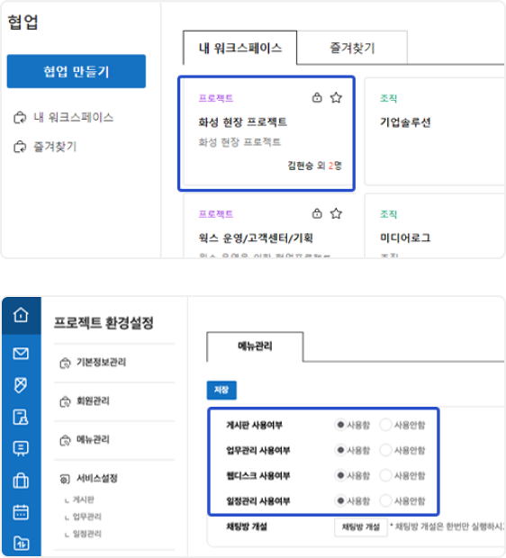Screen dimensions: 506x558
Task: Open the 화성 현장 프로젝트 workspace card
Action: [x=267, y=133]
